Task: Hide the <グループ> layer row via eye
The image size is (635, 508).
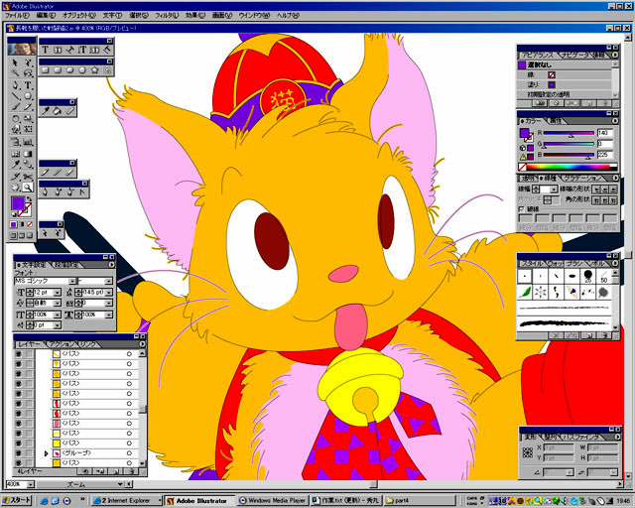Action: pyautogui.click(x=18, y=453)
